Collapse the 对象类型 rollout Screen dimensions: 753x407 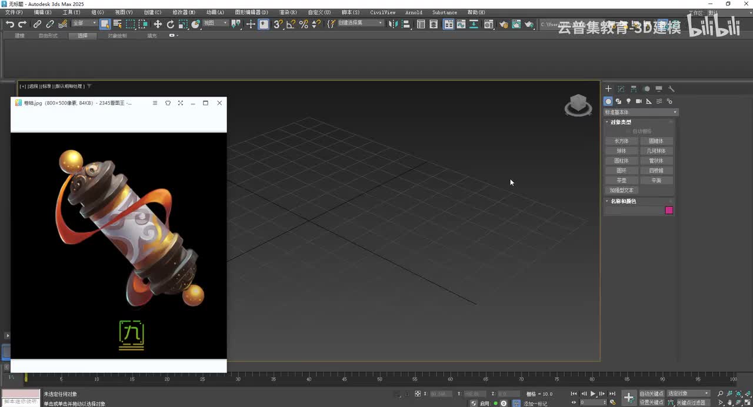tap(621, 122)
